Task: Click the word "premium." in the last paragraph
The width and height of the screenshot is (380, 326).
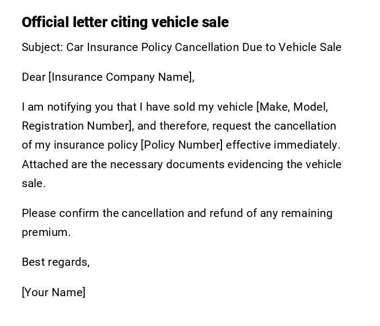Action: coord(46,232)
